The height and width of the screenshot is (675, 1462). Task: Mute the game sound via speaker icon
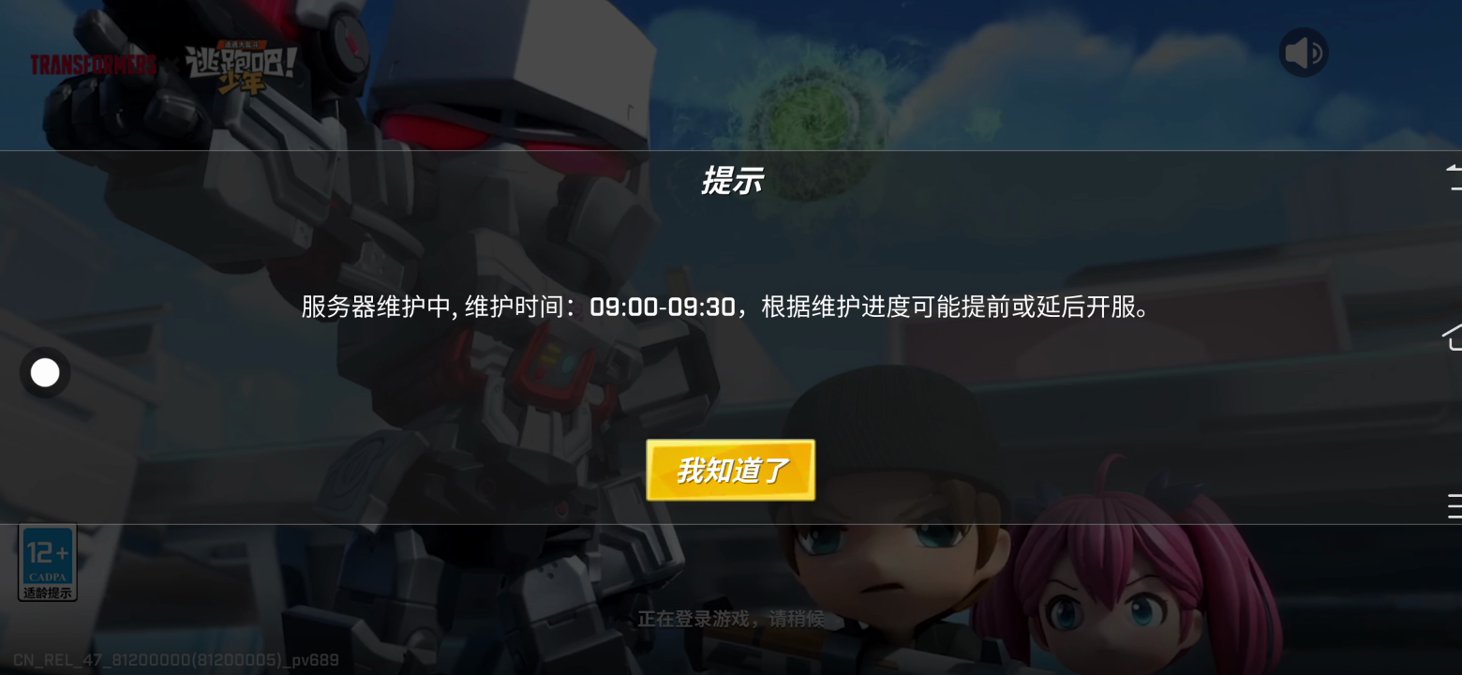tap(1304, 52)
